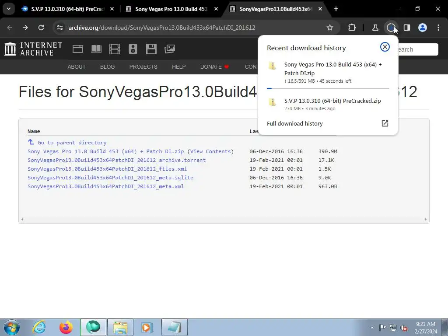This screenshot has width=448, height=336.
Task: Go back in browser history
Action: [x=10, y=28]
